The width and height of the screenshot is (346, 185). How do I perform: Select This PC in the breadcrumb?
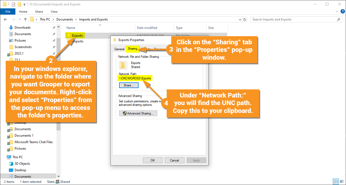click(45, 19)
